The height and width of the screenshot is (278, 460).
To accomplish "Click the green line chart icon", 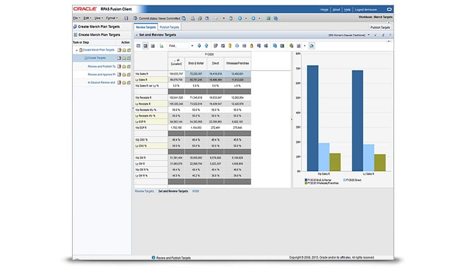I will coord(162,46).
